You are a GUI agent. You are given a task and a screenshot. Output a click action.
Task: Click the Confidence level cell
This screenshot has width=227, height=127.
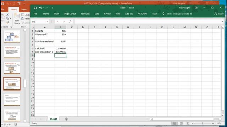point(45,42)
